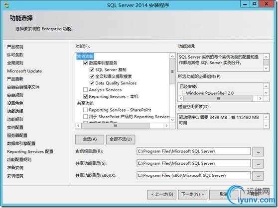Minimize the SQL Server 2014 setup window

click(x=245, y=4)
